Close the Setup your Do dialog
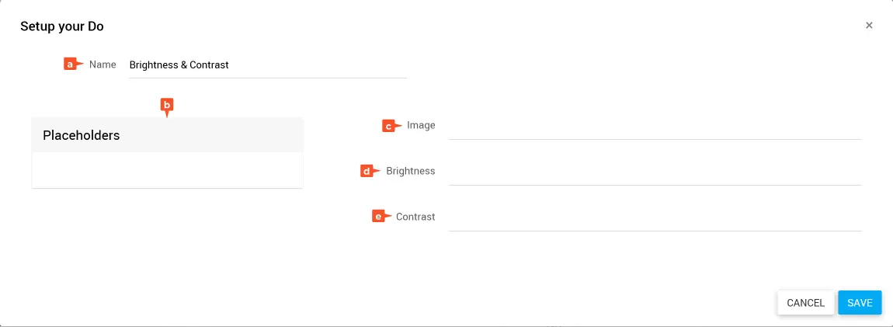 coord(869,26)
